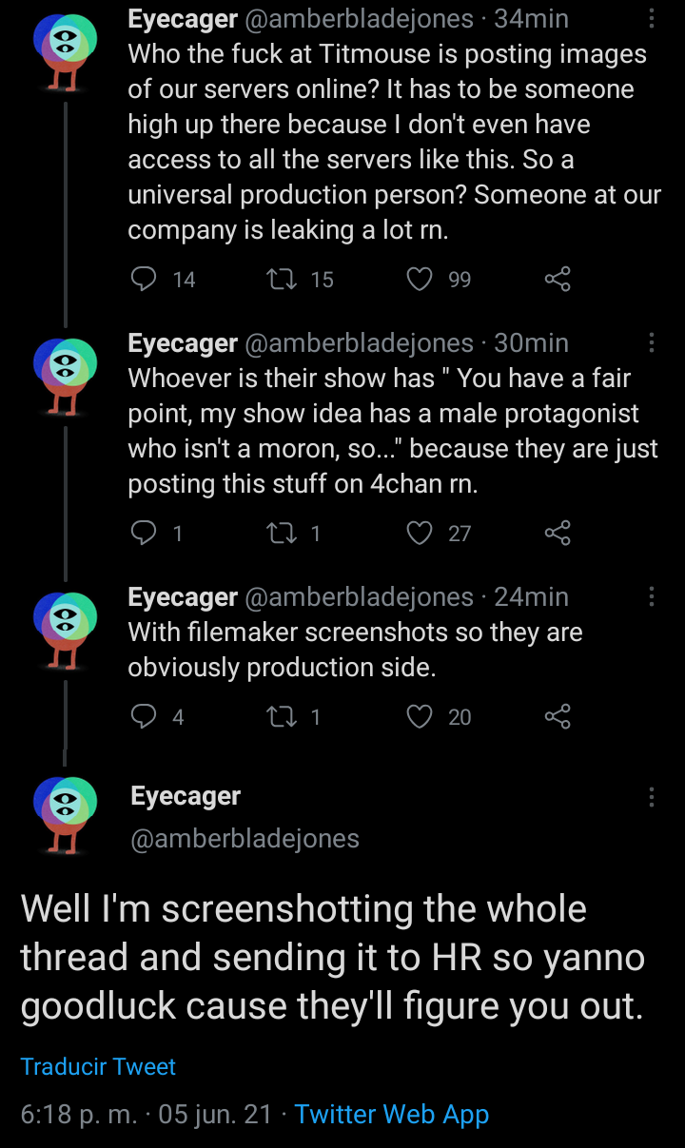
Task: Share the 4chan show idea tweet
Action: (558, 533)
